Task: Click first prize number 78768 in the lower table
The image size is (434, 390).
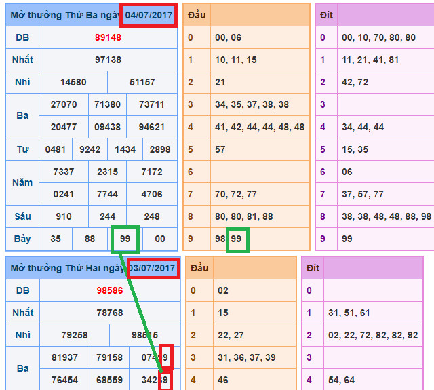Action: click(109, 313)
